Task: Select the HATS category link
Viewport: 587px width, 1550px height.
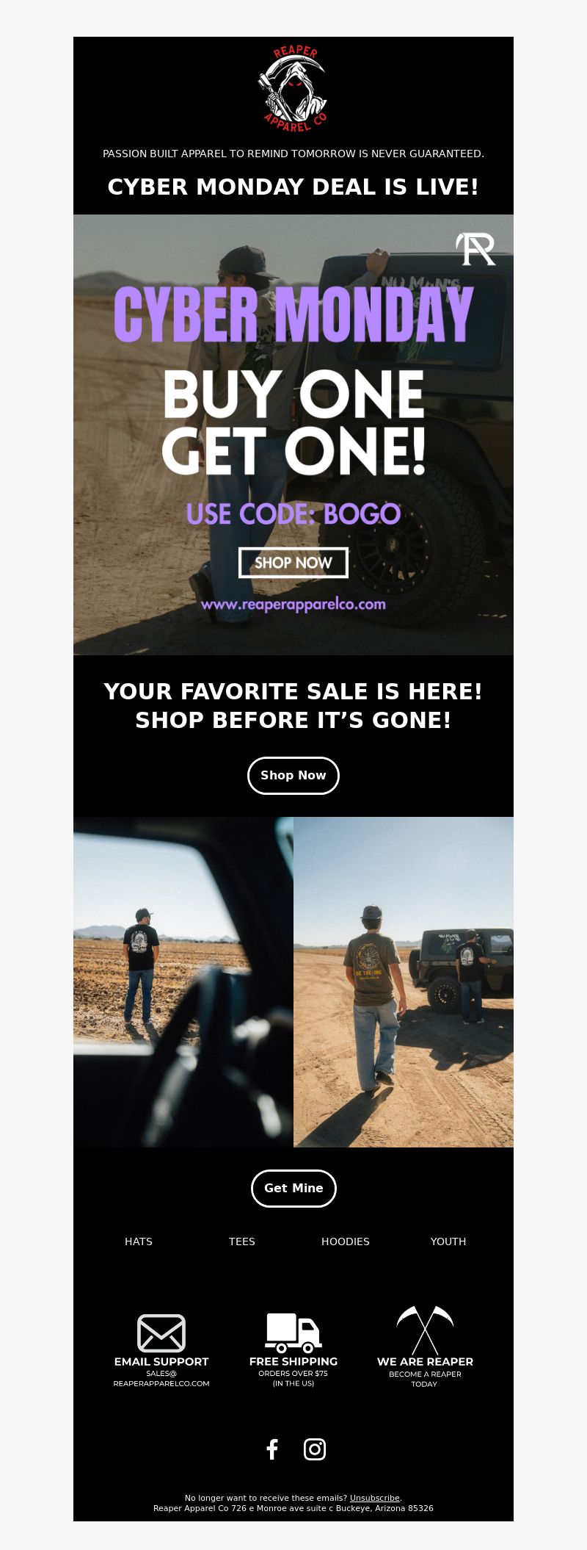Action: [x=139, y=1241]
